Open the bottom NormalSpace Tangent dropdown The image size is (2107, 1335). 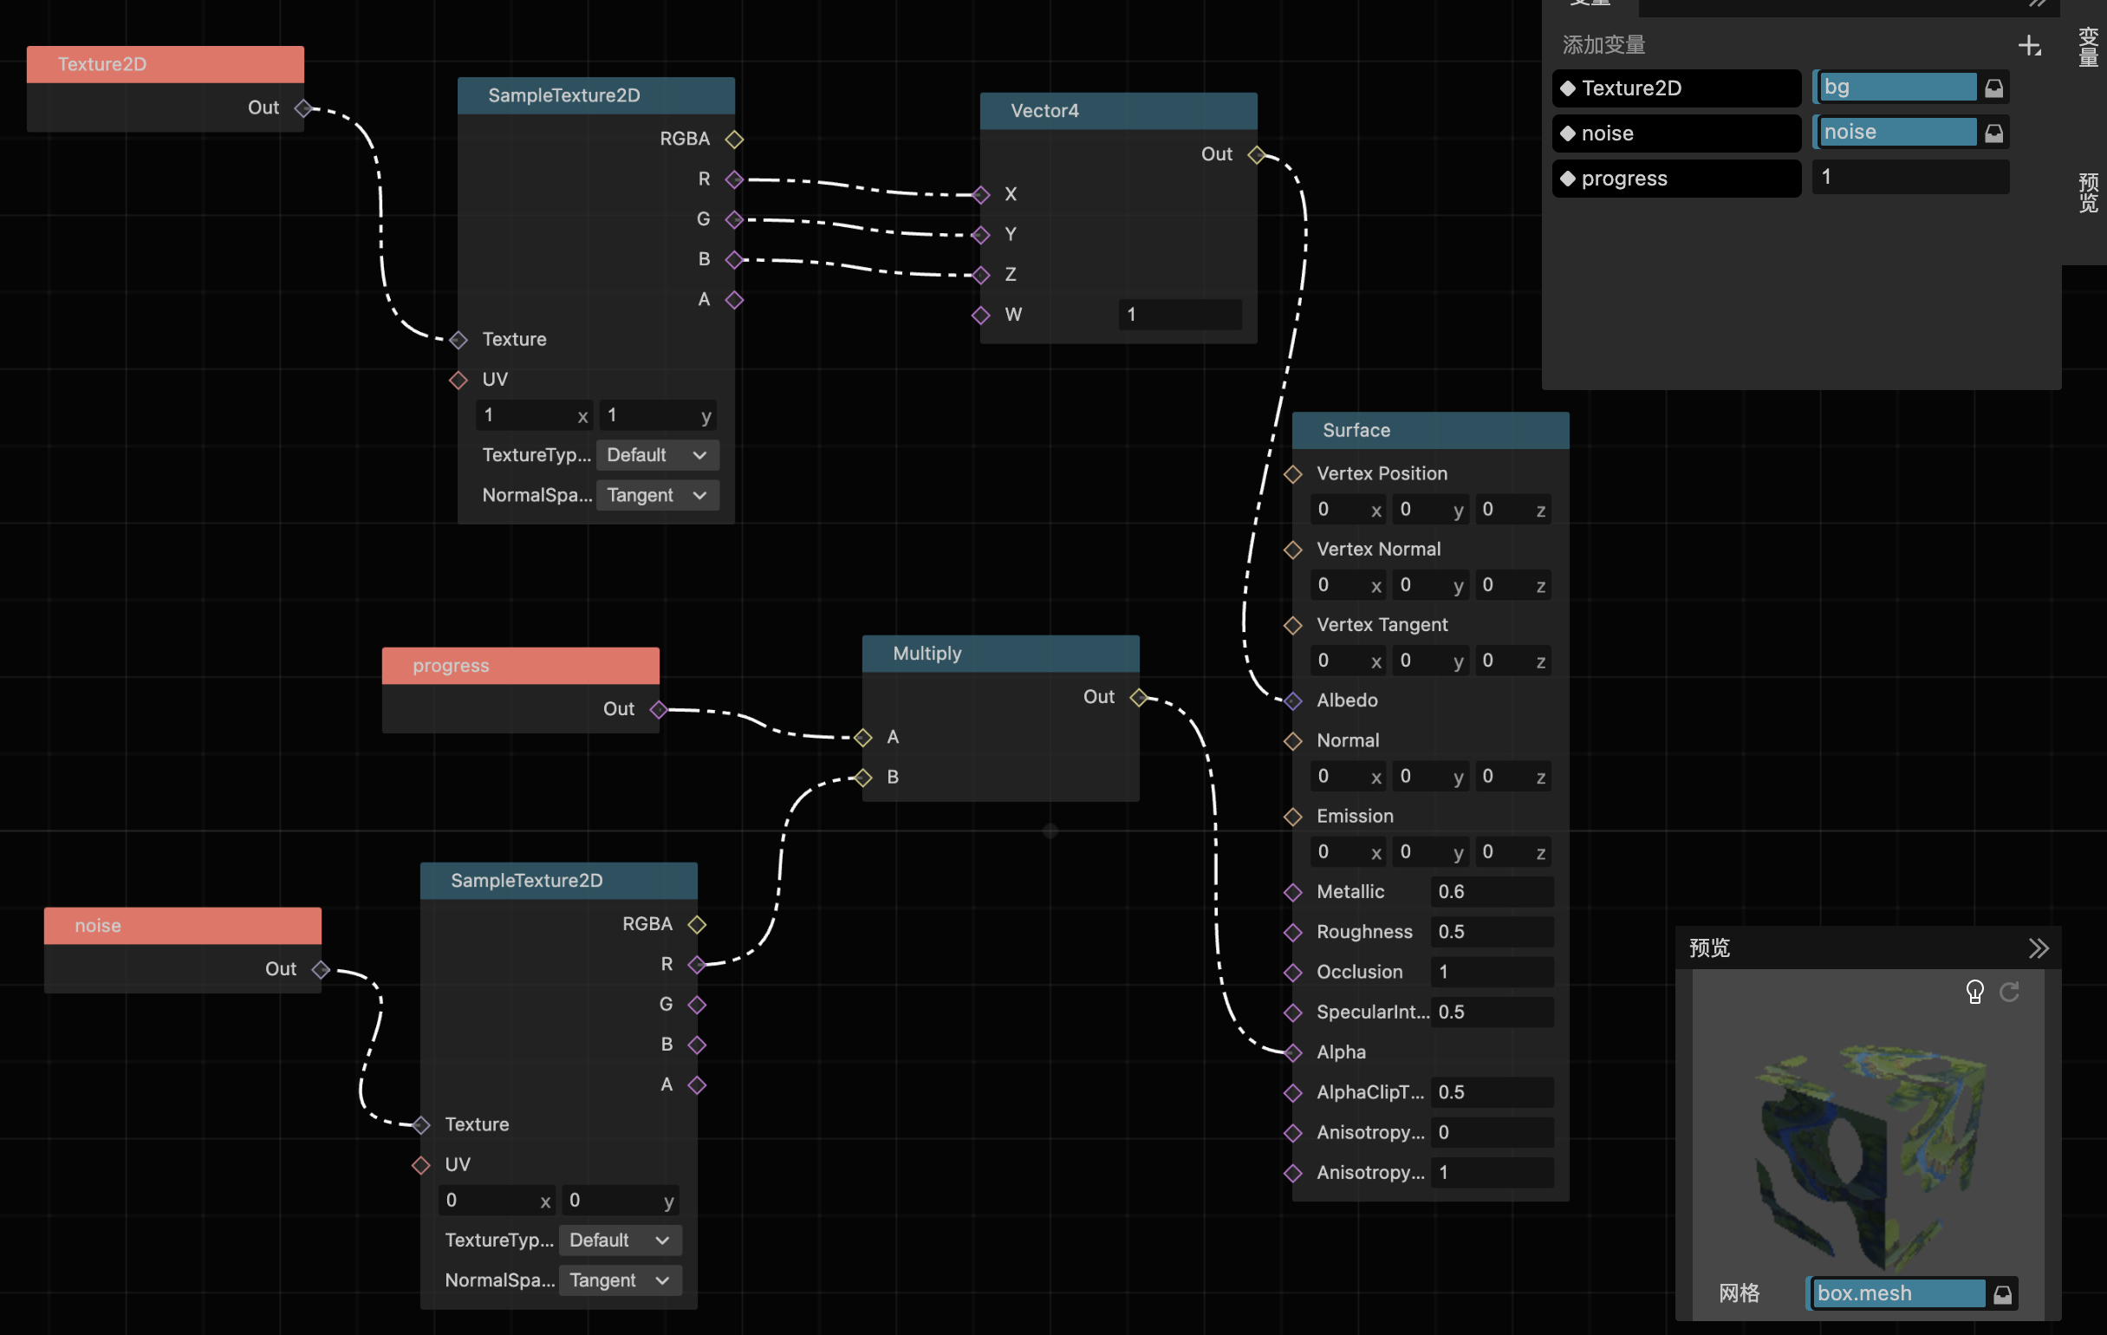tap(619, 1280)
